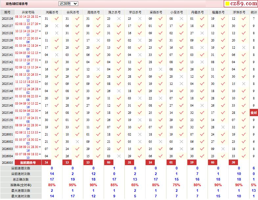
Task: Select the 采薇杀号 column header
Action: (x=155, y=12)
